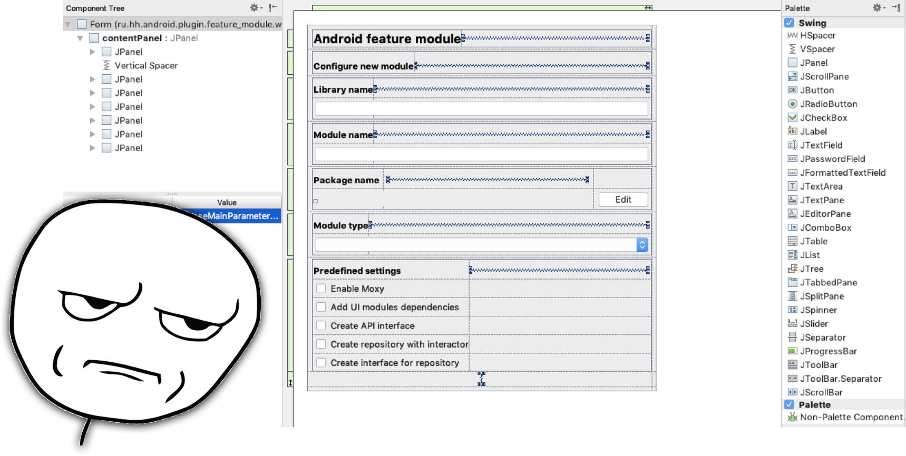Select JList in the Palette
Screen dimensions: 906x456
804,254
